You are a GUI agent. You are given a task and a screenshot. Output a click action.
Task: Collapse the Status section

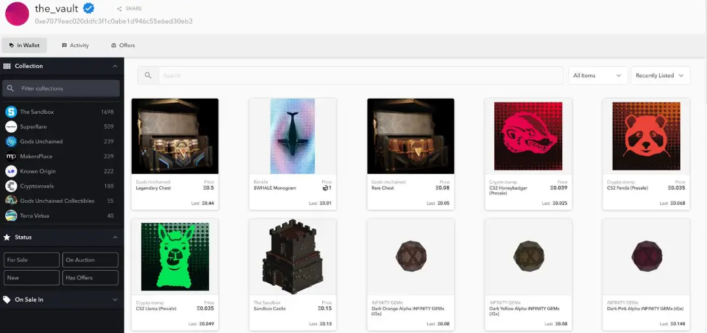115,237
